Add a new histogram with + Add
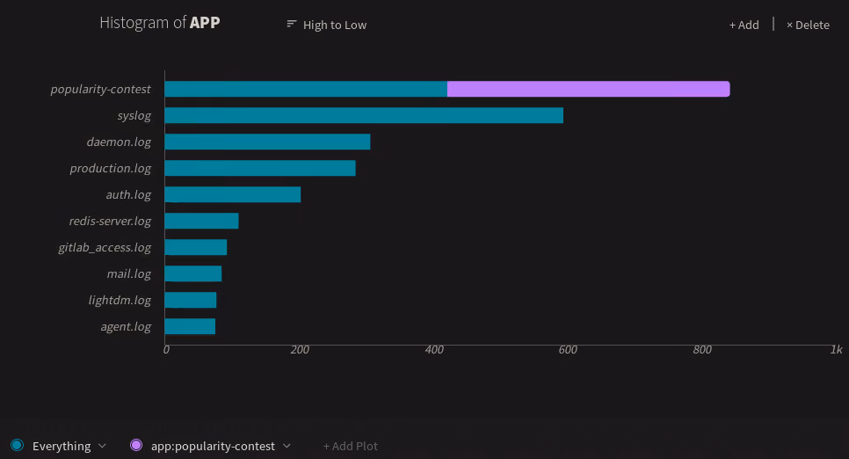849x459 pixels. [744, 25]
